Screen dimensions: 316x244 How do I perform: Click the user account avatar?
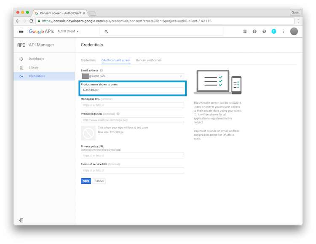294,31
